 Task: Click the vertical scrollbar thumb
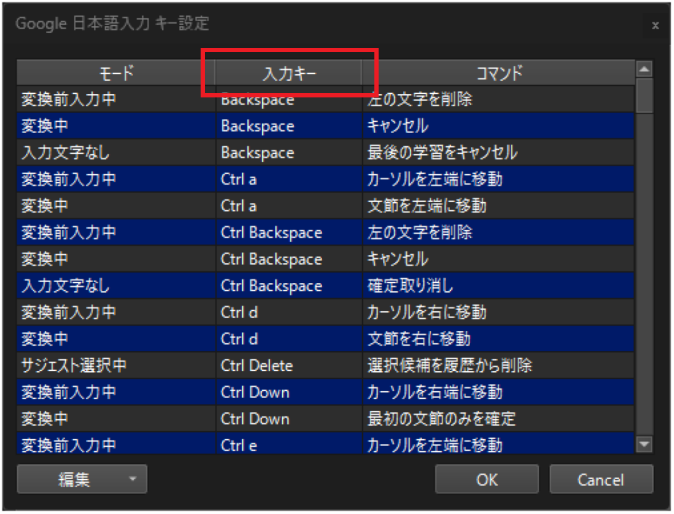(645, 95)
